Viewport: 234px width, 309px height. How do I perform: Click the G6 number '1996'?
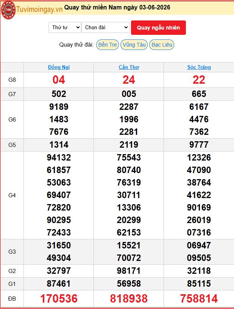click(x=129, y=119)
